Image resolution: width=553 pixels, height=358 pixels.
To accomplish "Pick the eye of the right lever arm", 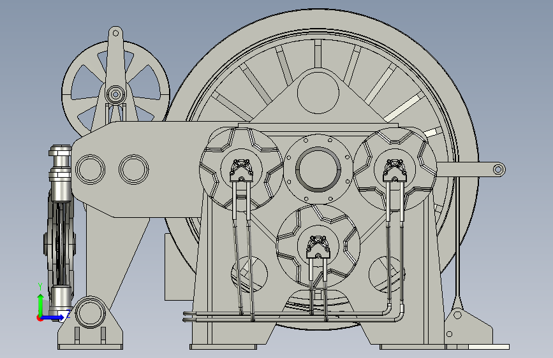I will point(498,169).
